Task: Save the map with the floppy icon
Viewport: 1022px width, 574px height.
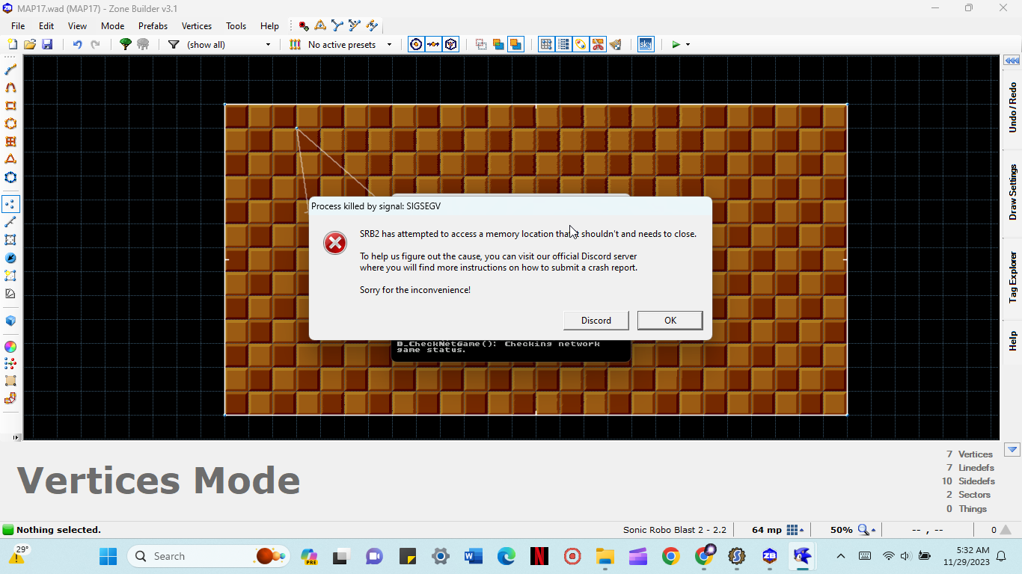Action: [x=47, y=45]
